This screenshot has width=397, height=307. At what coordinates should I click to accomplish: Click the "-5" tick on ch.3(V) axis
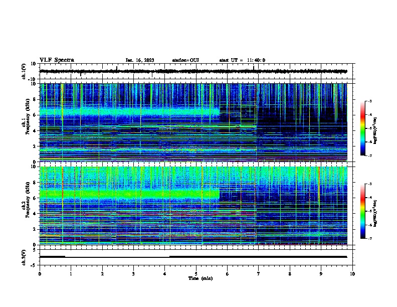34,265
